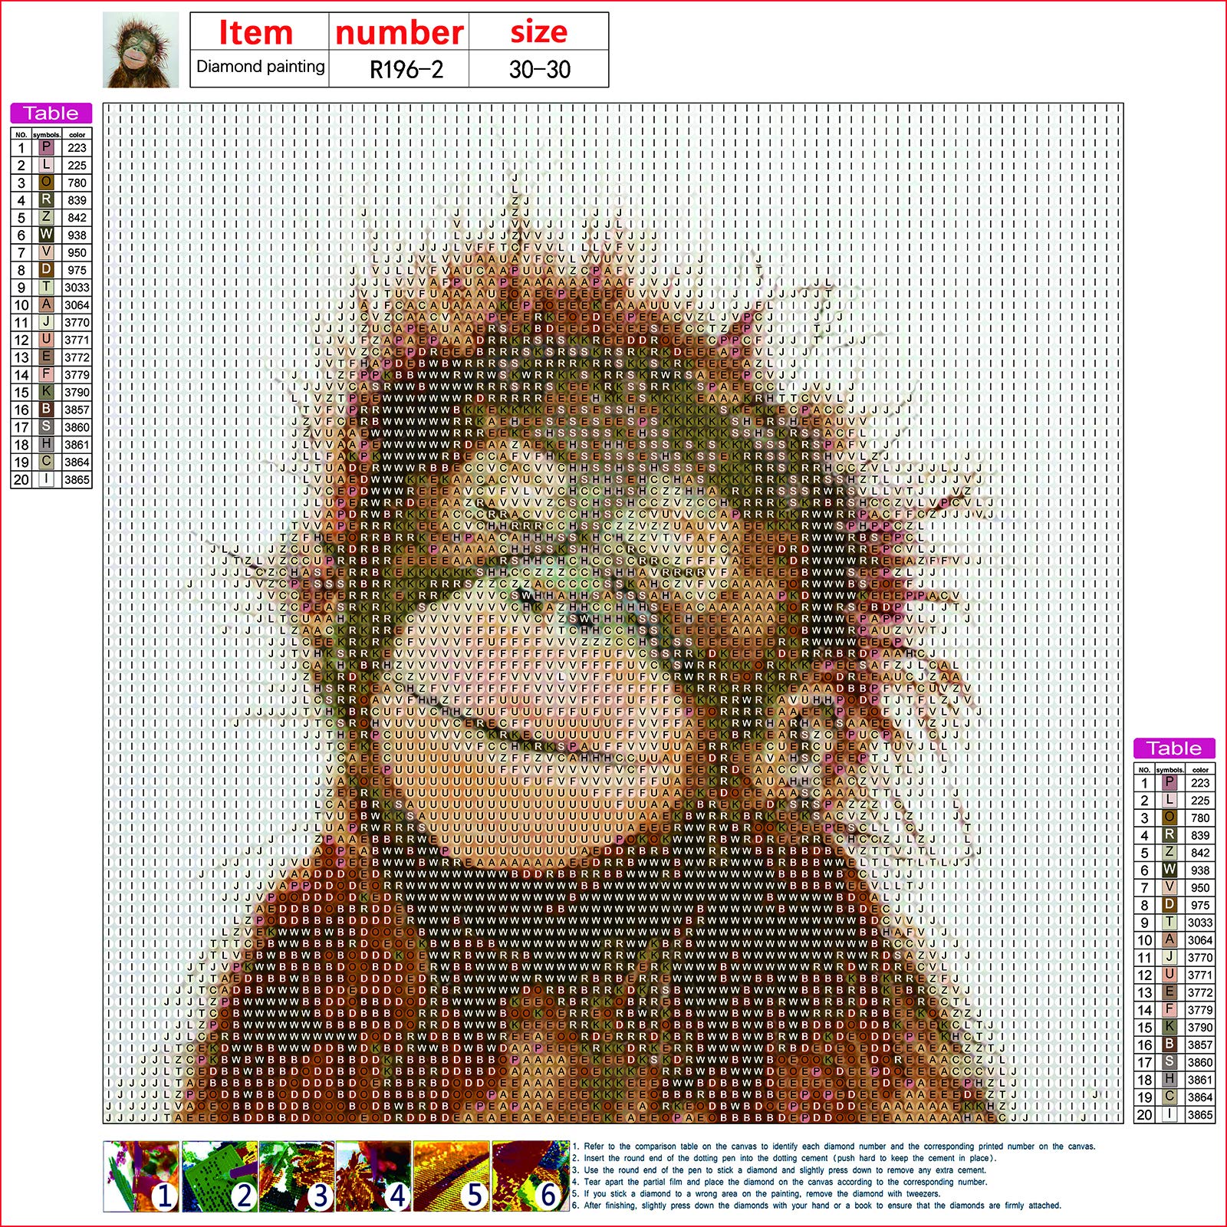1227x1227 pixels.
Task: Pick the S symbol swatch in right table
Action: point(1169,1062)
